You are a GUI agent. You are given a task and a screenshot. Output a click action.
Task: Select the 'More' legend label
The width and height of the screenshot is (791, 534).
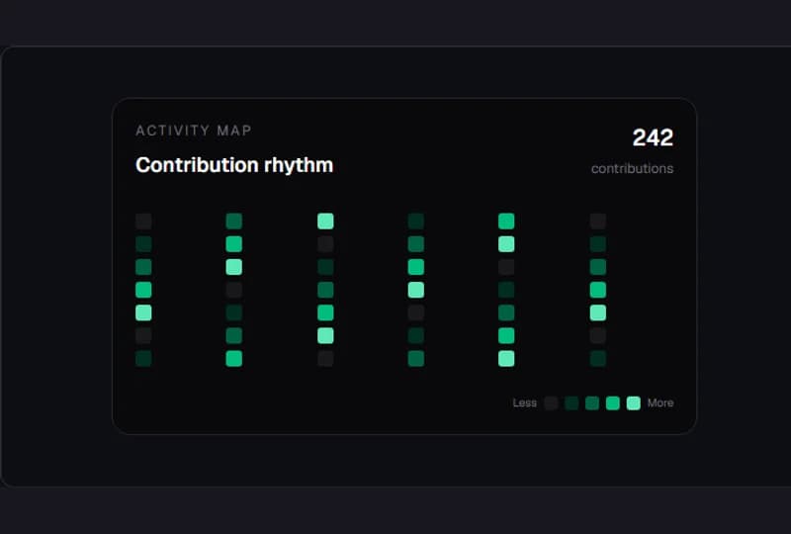pos(660,402)
